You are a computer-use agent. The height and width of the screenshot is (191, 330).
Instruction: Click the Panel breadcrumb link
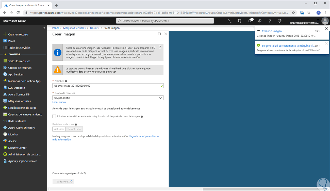(55, 28)
